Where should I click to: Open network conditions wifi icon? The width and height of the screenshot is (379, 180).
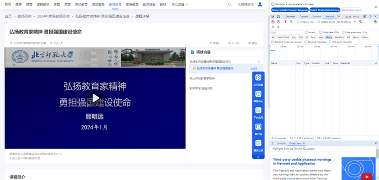360,22
